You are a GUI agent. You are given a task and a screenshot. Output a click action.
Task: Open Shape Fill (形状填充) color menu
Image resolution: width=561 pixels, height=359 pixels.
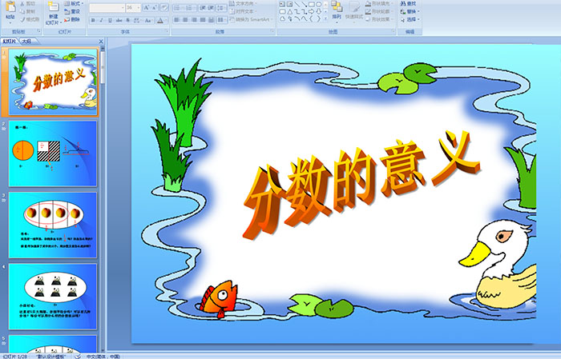click(x=378, y=3)
